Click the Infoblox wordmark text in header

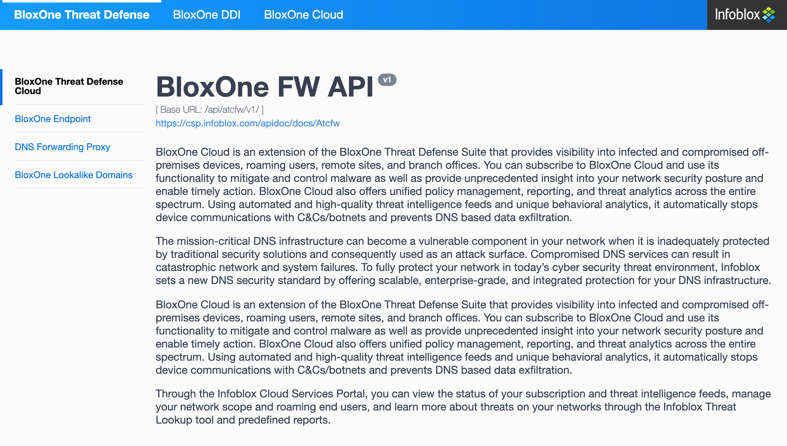pyautogui.click(x=737, y=15)
